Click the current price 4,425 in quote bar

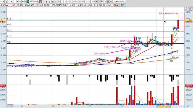3,5
